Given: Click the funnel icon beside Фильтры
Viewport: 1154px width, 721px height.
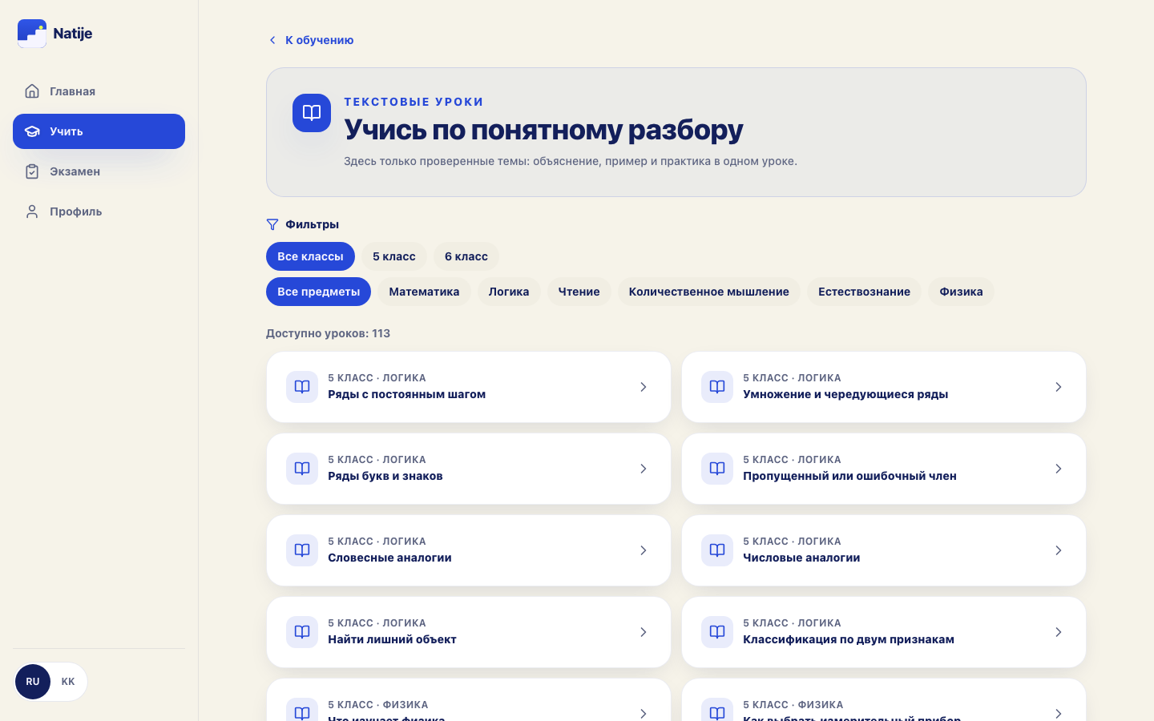Looking at the screenshot, I should [x=272, y=224].
